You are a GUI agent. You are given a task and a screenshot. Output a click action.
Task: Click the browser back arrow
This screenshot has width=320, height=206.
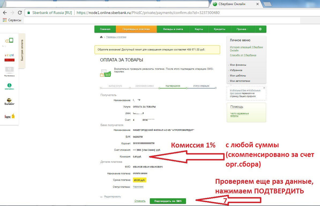[x=5, y=13]
